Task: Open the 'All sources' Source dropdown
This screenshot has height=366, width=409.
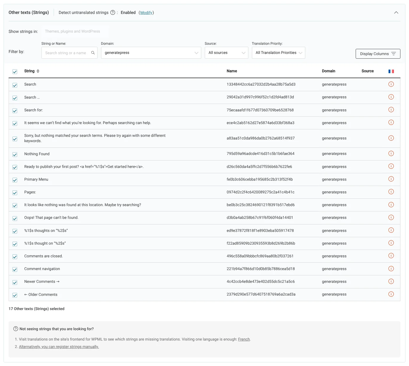Action: (226, 53)
